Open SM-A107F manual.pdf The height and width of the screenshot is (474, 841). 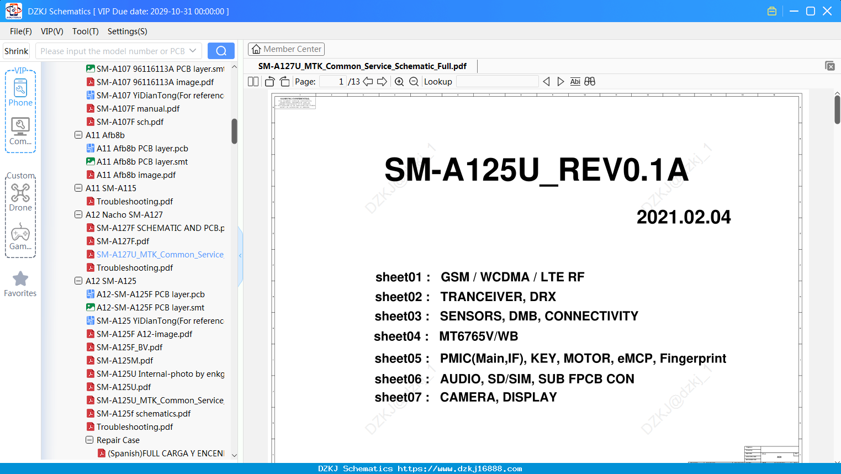[x=133, y=108]
